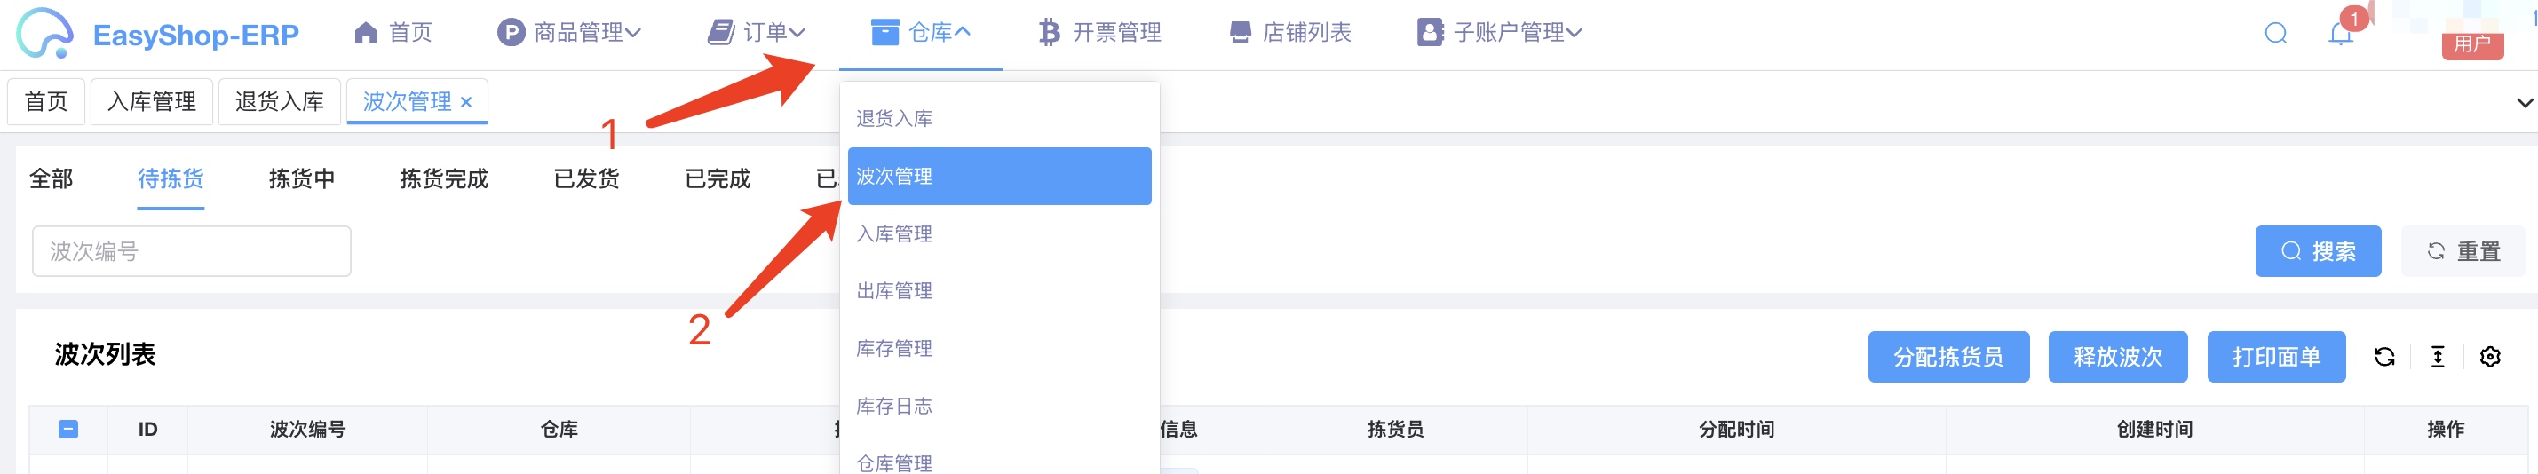Screen dimensions: 2538x474
Task: Switch to the 拣货中 status tab
Action: pyautogui.click(x=301, y=178)
